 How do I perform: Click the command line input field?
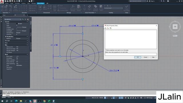(x=79, y=95)
